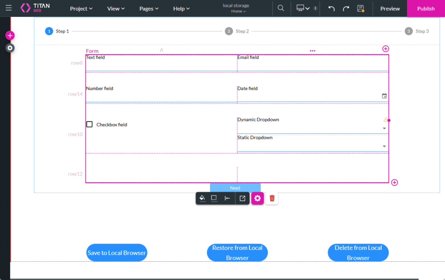This screenshot has width=445, height=280.
Task: Open the device view selector dropdown
Action: [x=303, y=9]
